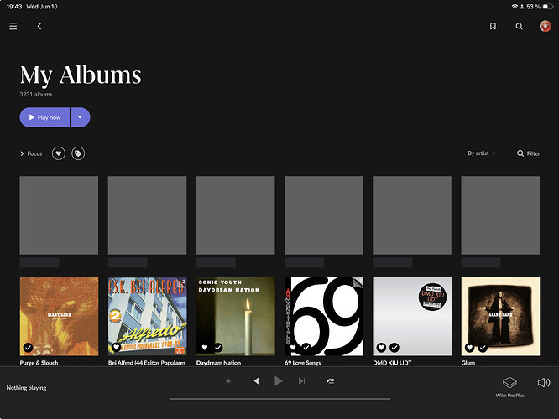559x419 pixels.
Task: Open the bookmarks icon
Action: [493, 26]
